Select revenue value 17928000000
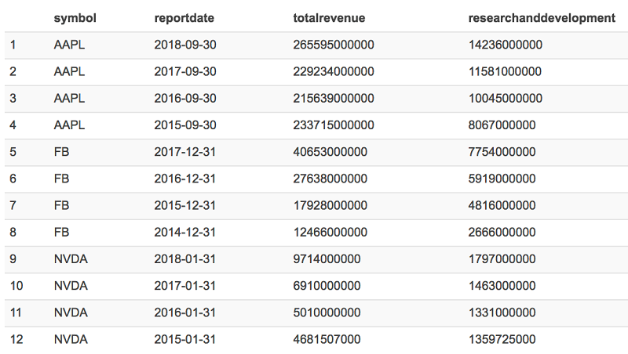This screenshot has height=354, width=628. click(x=330, y=205)
